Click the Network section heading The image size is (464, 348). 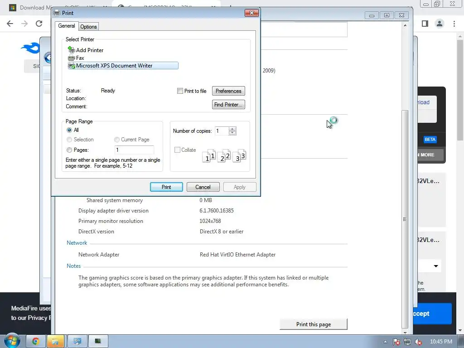77,243
